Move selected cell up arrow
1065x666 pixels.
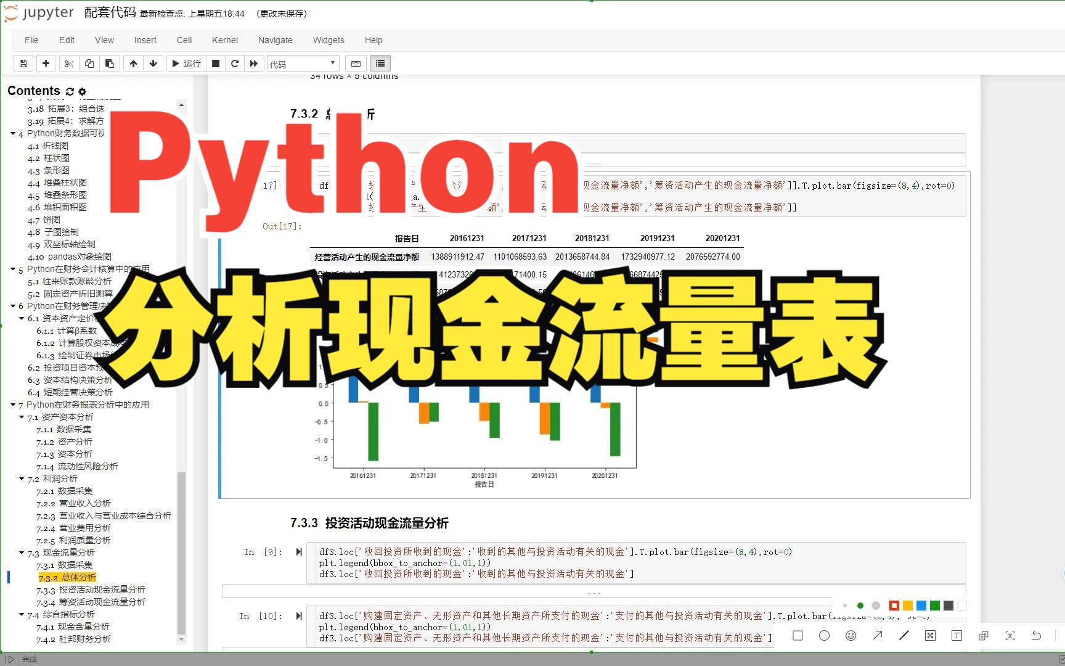[x=133, y=64]
